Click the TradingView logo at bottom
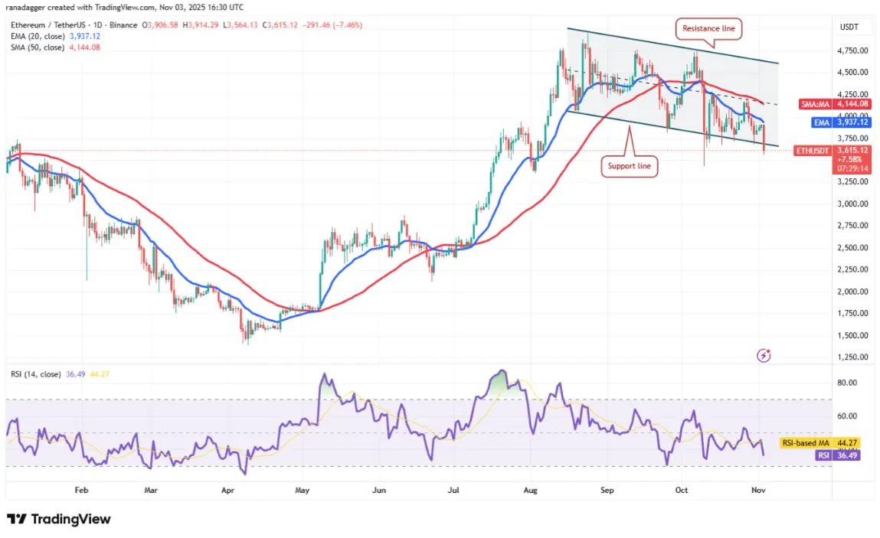 [x=58, y=519]
